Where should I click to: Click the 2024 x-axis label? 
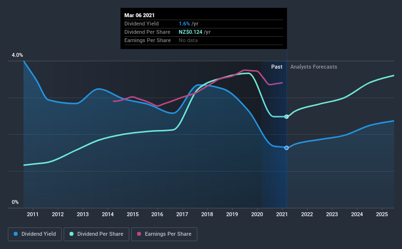click(357, 214)
